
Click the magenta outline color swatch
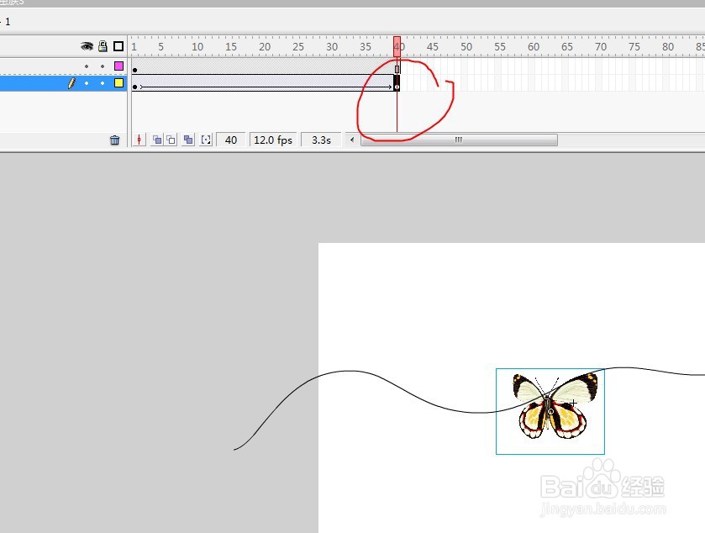[118, 66]
